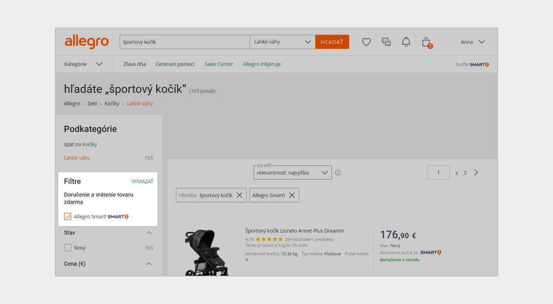Go to next results page arrow

(477, 173)
